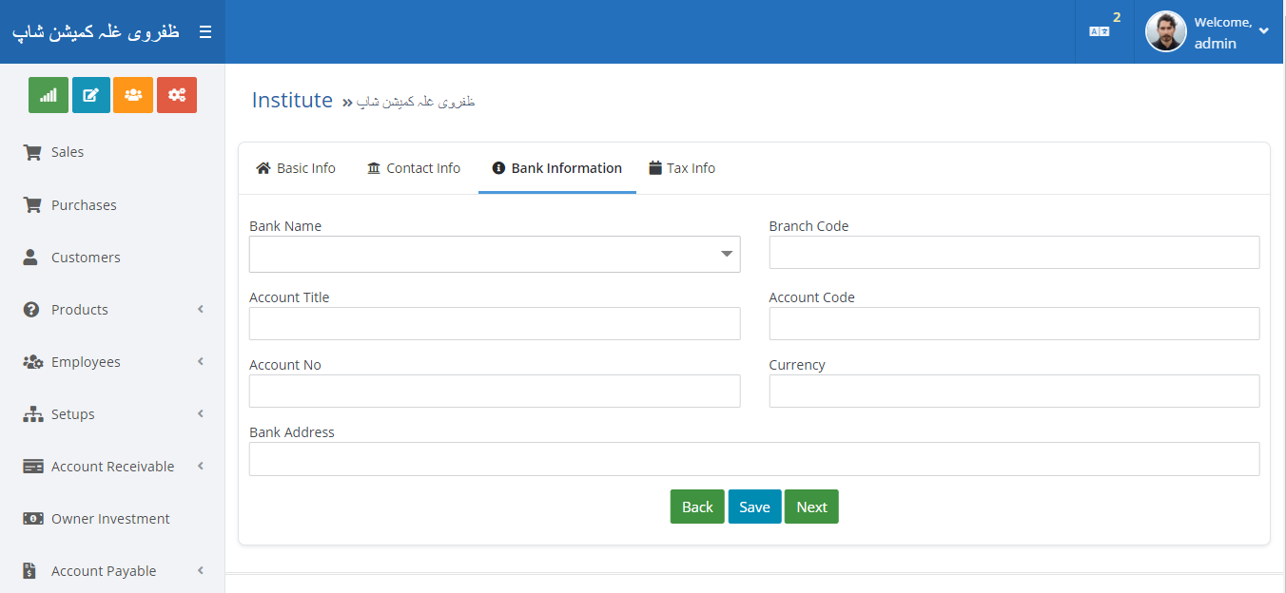Click the blue edit pencil shortcut icon
The width and height of the screenshot is (1286, 593).
[91, 95]
